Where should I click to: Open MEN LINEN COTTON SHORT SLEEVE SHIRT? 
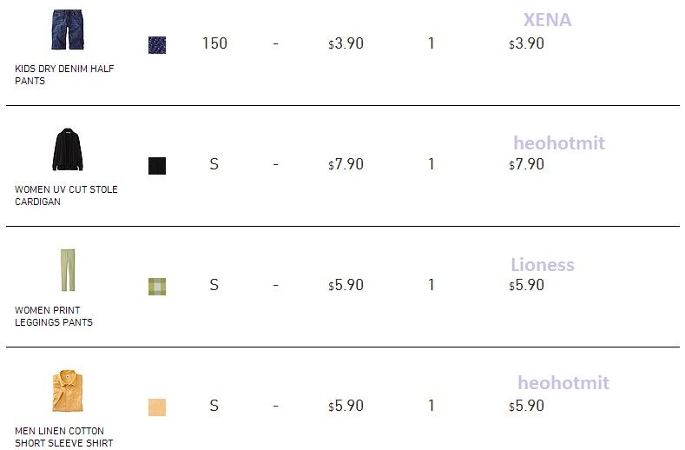pos(63,437)
